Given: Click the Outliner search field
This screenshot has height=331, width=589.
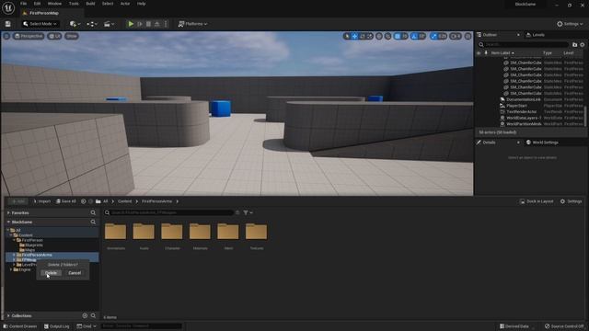Looking at the screenshot, I should click(524, 45).
